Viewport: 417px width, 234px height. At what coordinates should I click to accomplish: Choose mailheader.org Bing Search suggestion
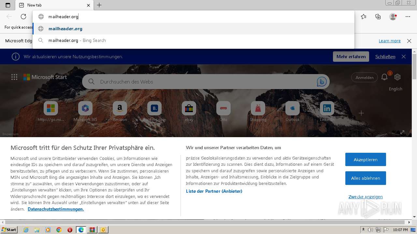(x=194, y=40)
